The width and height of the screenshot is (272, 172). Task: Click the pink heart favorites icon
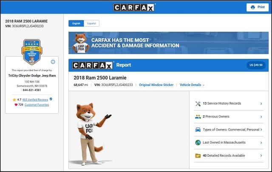click(16, 105)
